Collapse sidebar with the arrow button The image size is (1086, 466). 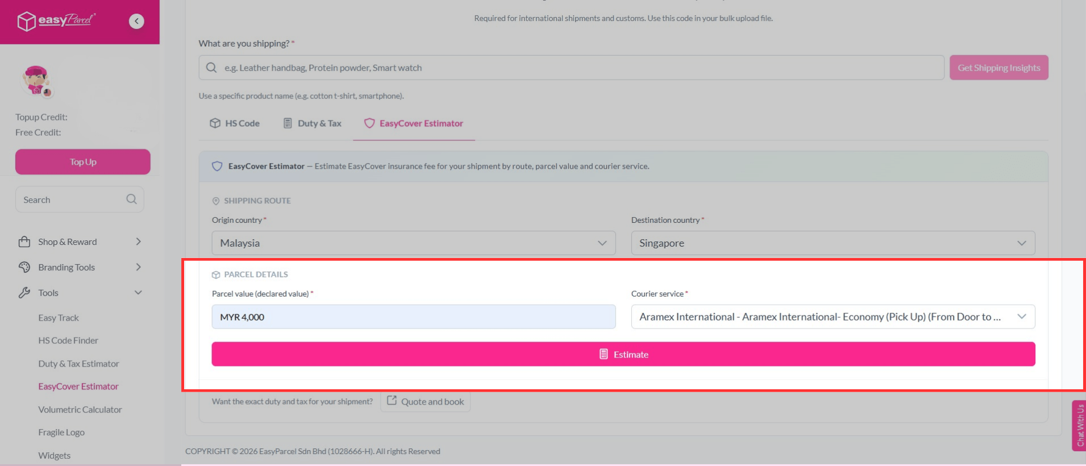(x=136, y=21)
